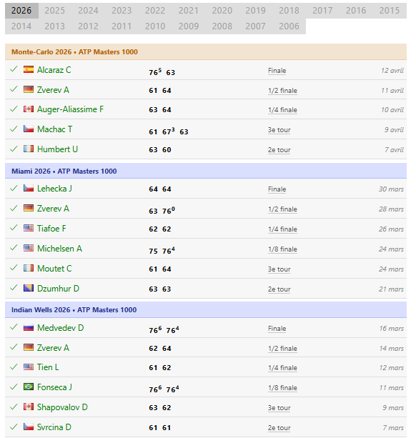Click win checkmark on Alcaraz C row
The width and height of the screenshot is (416, 438).
tap(14, 69)
